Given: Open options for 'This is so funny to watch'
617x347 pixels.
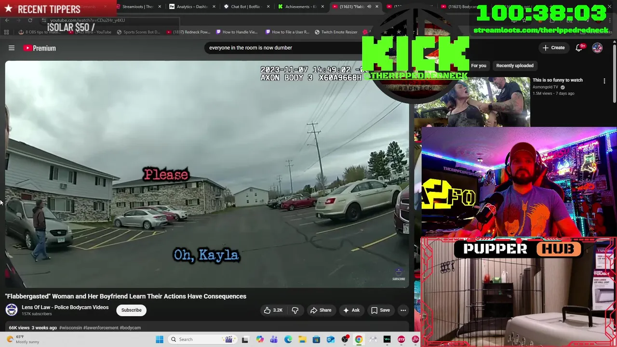Looking at the screenshot, I should [604, 81].
